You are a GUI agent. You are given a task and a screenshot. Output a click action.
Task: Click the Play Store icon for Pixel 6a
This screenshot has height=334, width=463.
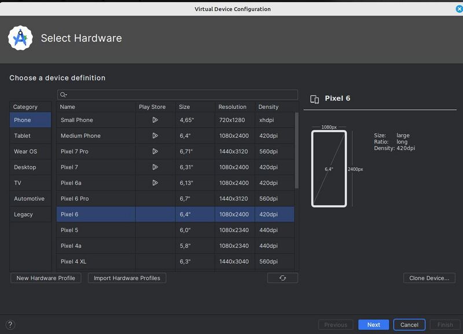tap(155, 183)
